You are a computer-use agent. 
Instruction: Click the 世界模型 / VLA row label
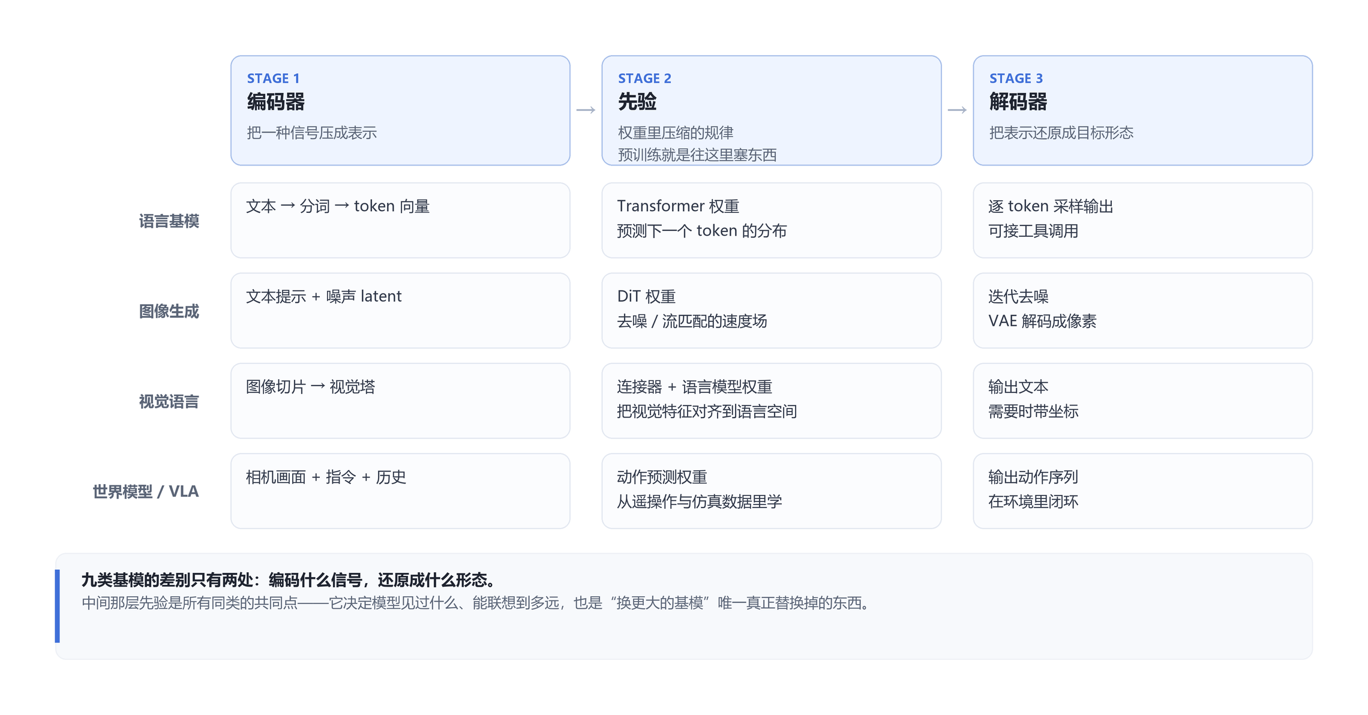145,492
